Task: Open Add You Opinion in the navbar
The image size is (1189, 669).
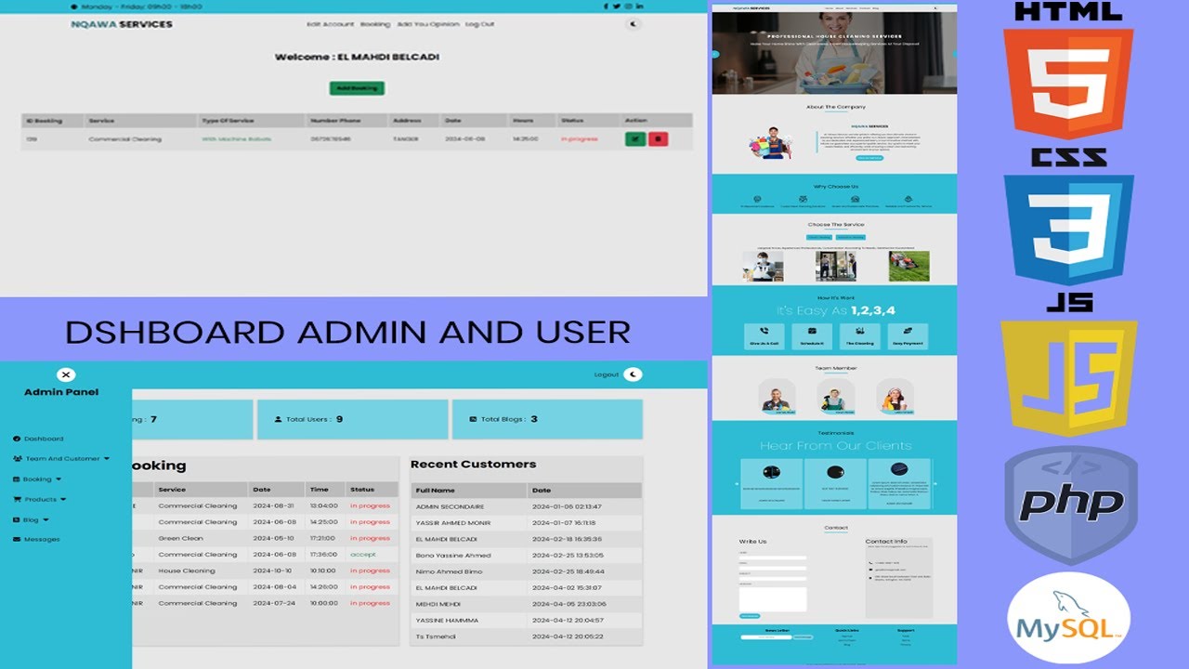Action: coord(428,24)
